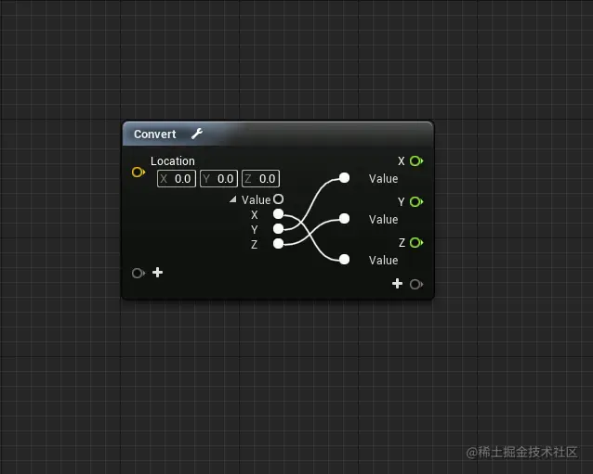The height and width of the screenshot is (474, 593).
Task: Select the inner Y value pin
Action: tap(278, 229)
